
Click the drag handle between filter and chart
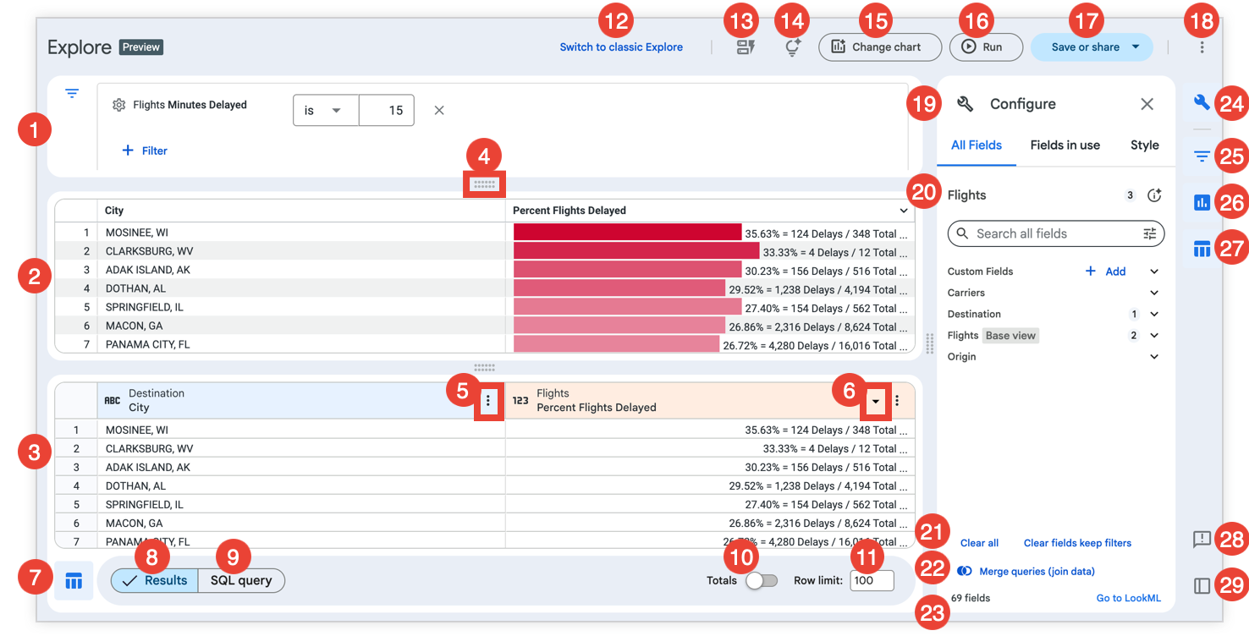click(484, 184)
